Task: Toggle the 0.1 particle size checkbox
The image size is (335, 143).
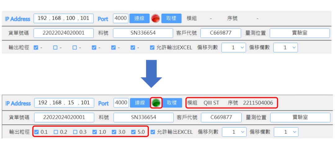Action: [36, 132]
